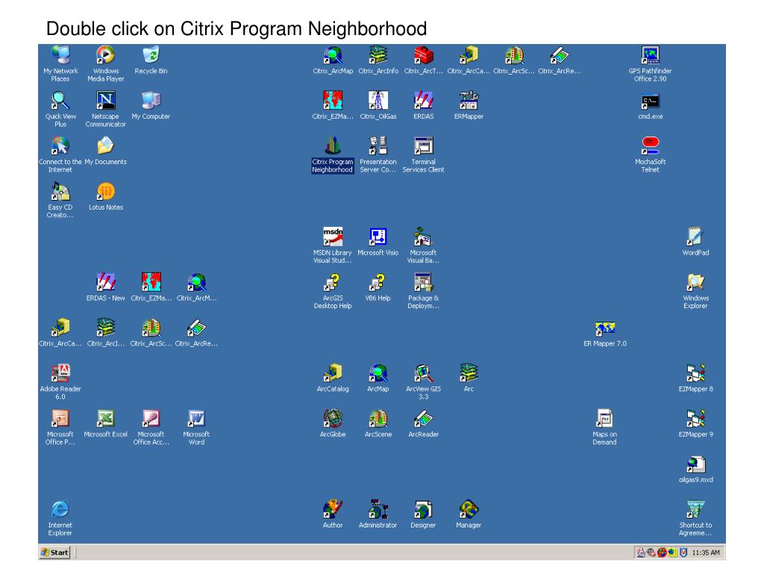Click the Maps on Demand icon
Screen dimensions: 764x573
point(604,419)
